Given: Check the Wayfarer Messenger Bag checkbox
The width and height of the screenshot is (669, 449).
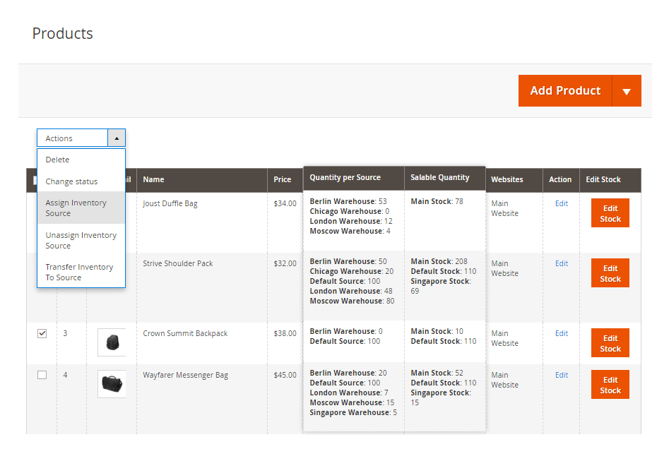Looking at the screenshot, I should click(42, 375).
